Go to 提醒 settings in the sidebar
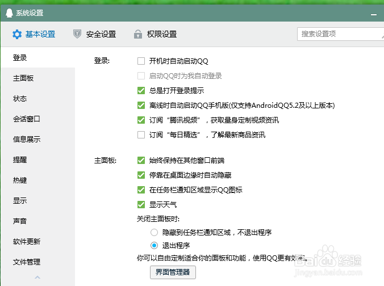The width and height of the screenshot is (384, 286). (38, 160)
